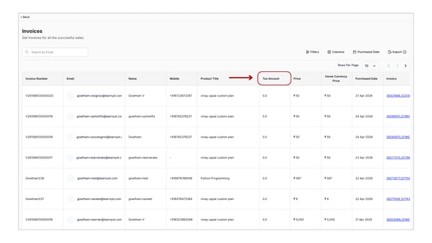Image resolution: width=432 pixels, height=243 pixels.
Task: Go to the next page arrow
Action: point(406,66)
